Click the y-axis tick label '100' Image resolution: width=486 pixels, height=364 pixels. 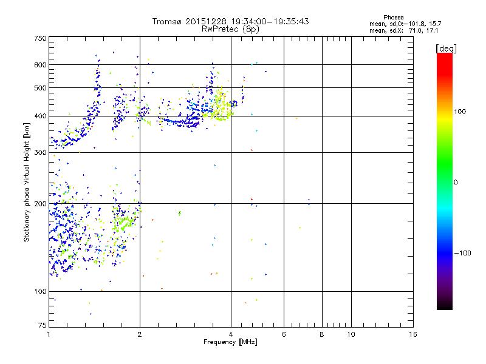pyautogui.click(x=40, y=292)
